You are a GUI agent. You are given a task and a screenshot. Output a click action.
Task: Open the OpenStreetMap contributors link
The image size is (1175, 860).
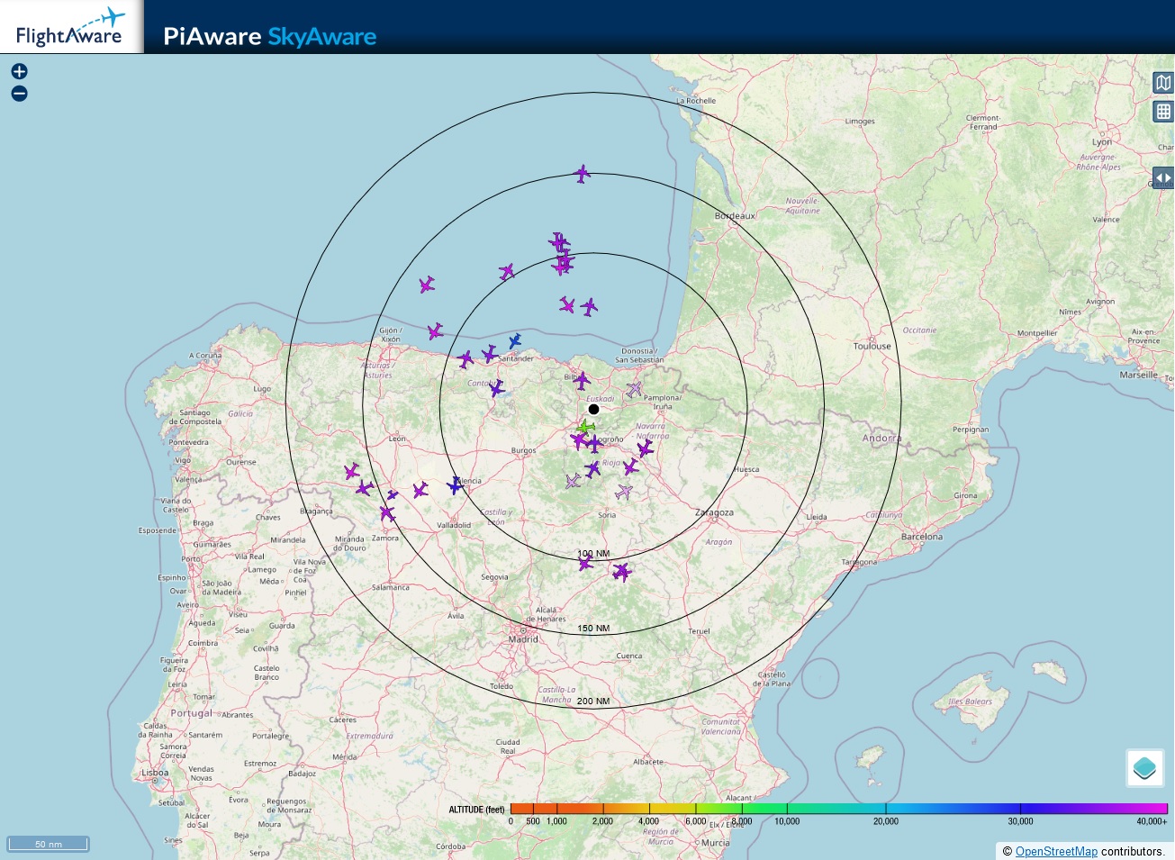(x=1056, y=851)
